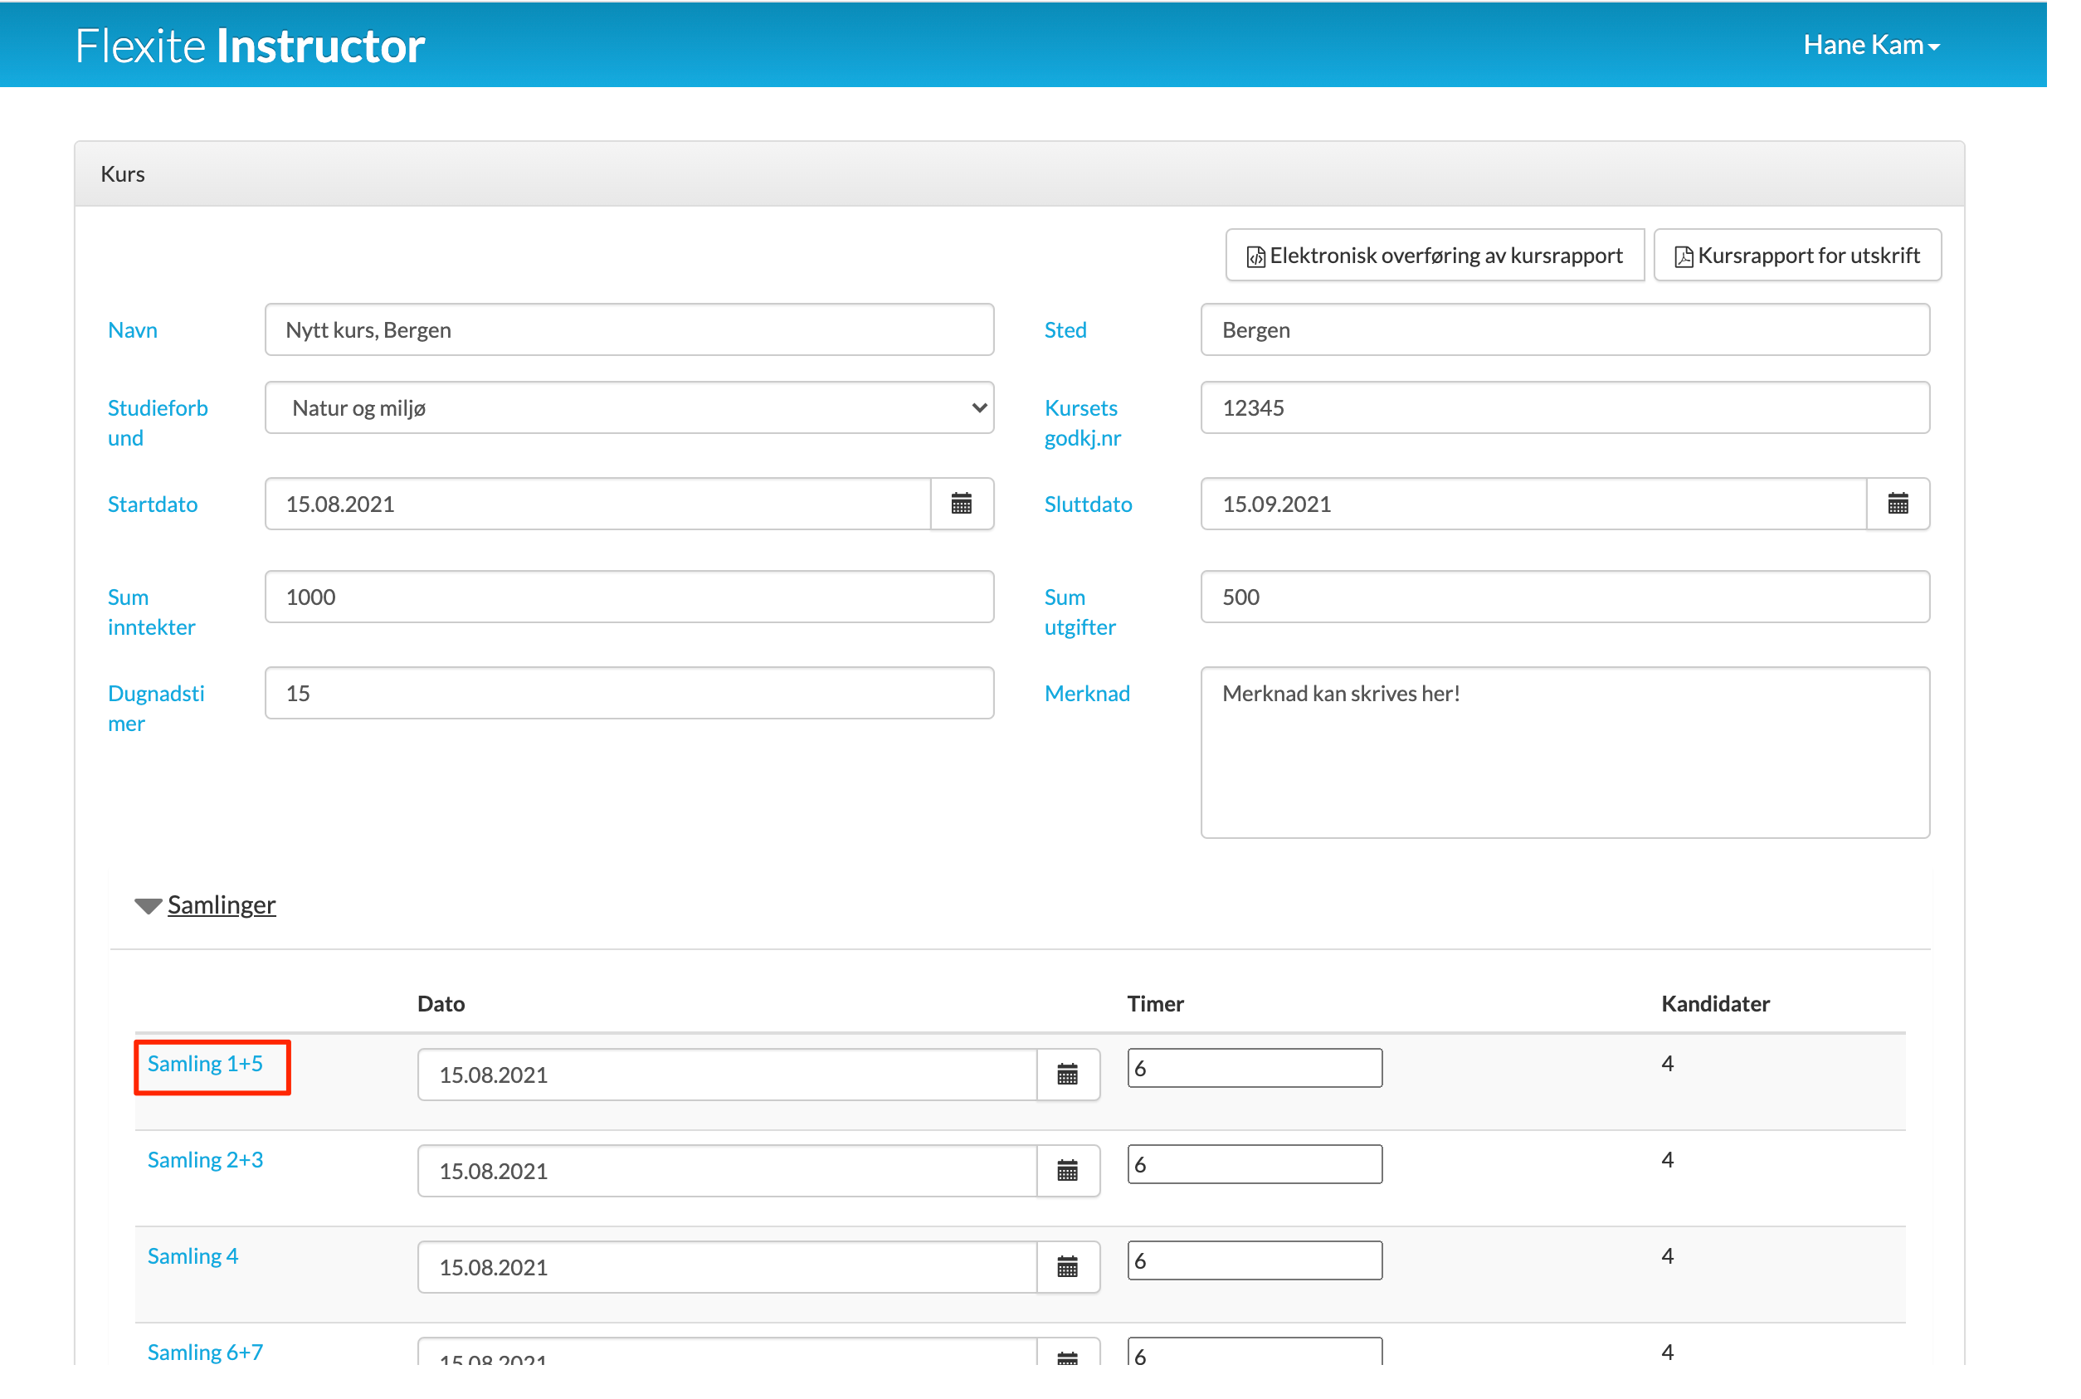This screenshot has width=2081, height=1399.
Task: Click the Sted input field
Action: pyautogui.click(x=1565, y=330)
